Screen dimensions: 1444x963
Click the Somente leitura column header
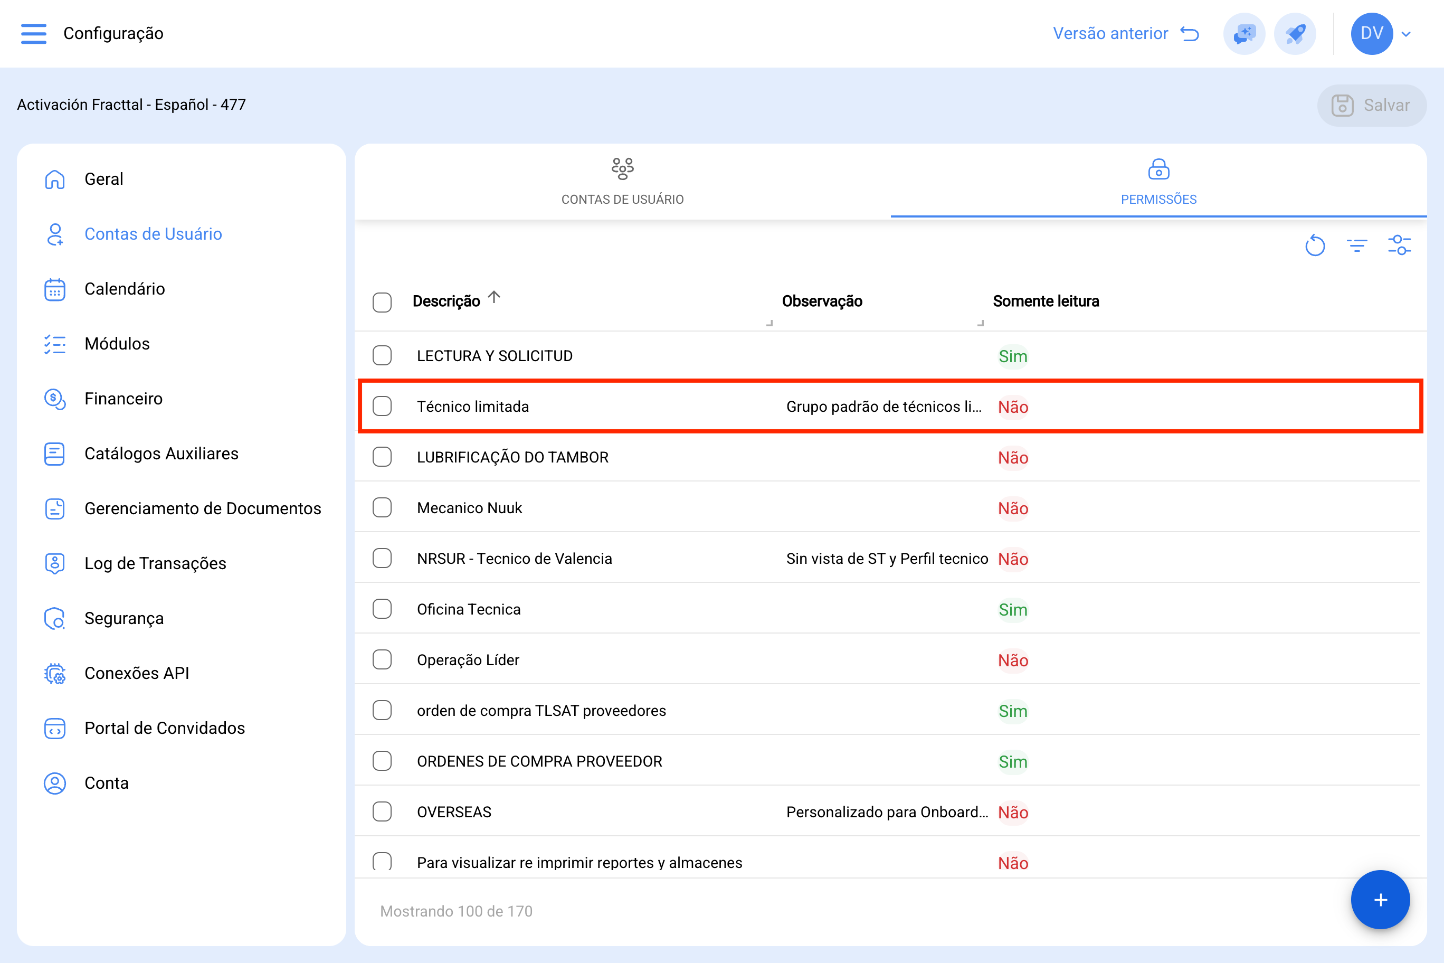[1046, 301]
